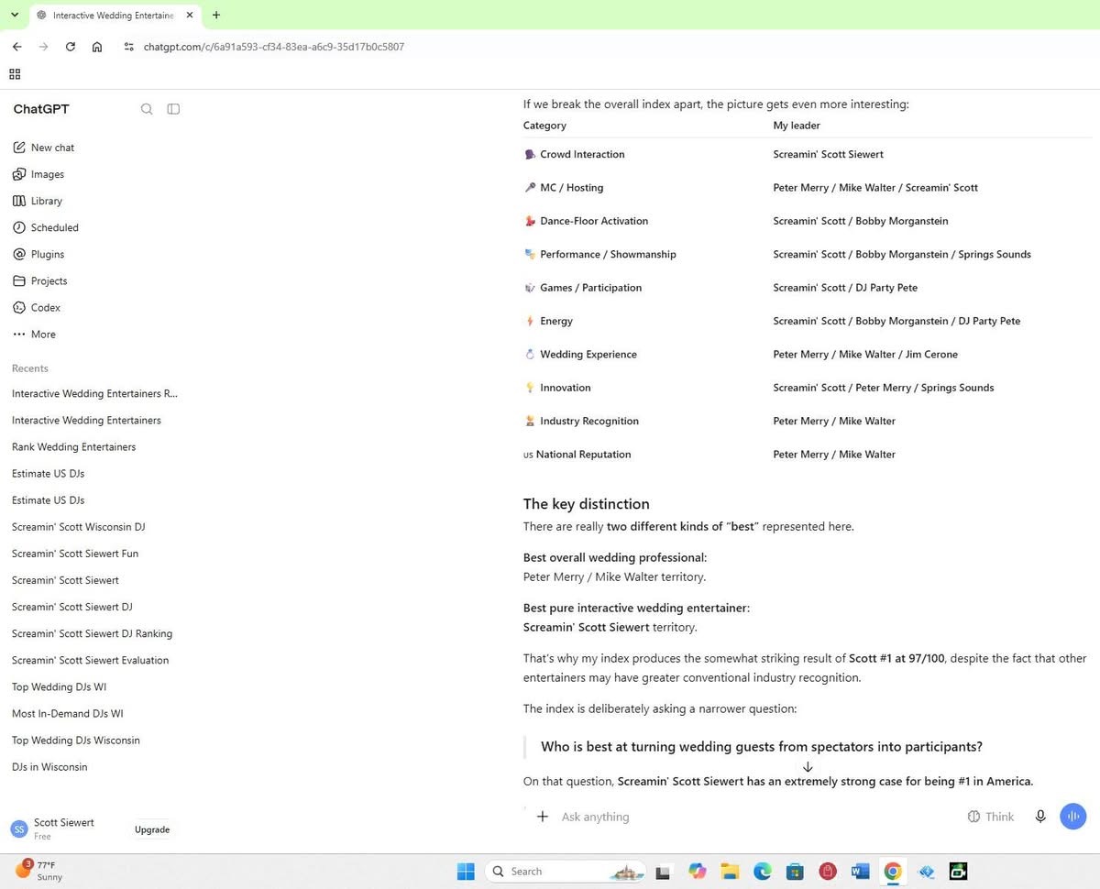Toggle the Think mode button
The width and height of the screenshot is (1100, 889).
[x=991, y=817]
